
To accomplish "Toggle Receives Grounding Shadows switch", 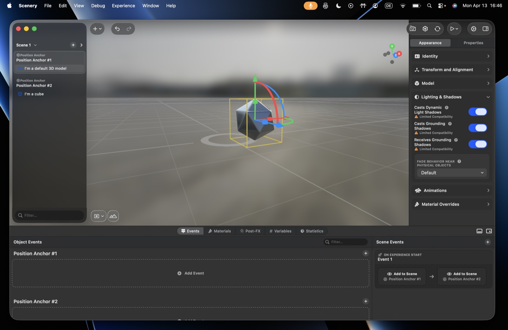I will pos(478,144).
